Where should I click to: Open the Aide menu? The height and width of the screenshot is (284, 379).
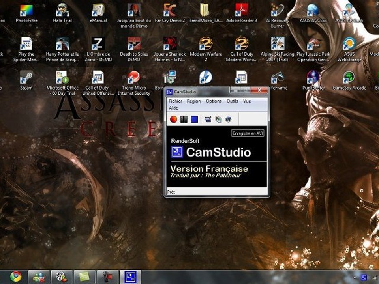point(173,108)
